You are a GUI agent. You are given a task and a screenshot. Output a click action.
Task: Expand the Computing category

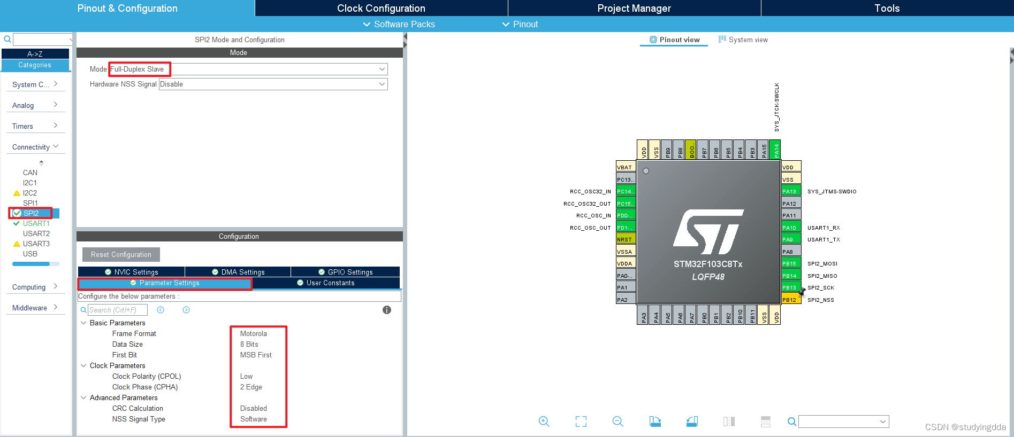pyautogui.click(x=35, y=287)
